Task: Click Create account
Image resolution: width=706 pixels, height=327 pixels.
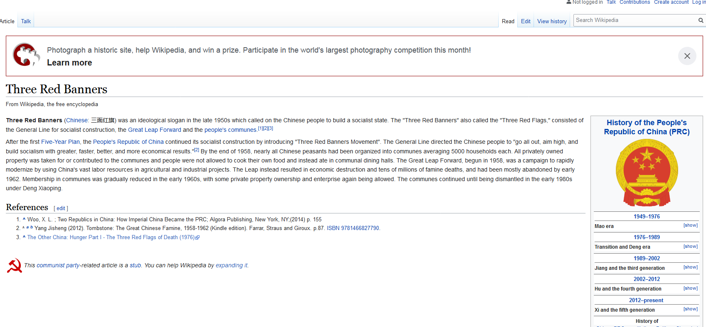Action: pyautogui.click(x=671, y=2)
